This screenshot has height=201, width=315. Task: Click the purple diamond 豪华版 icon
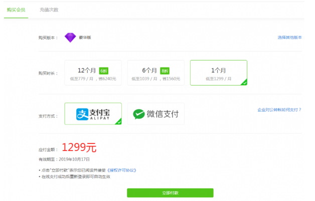click(70, 37)
